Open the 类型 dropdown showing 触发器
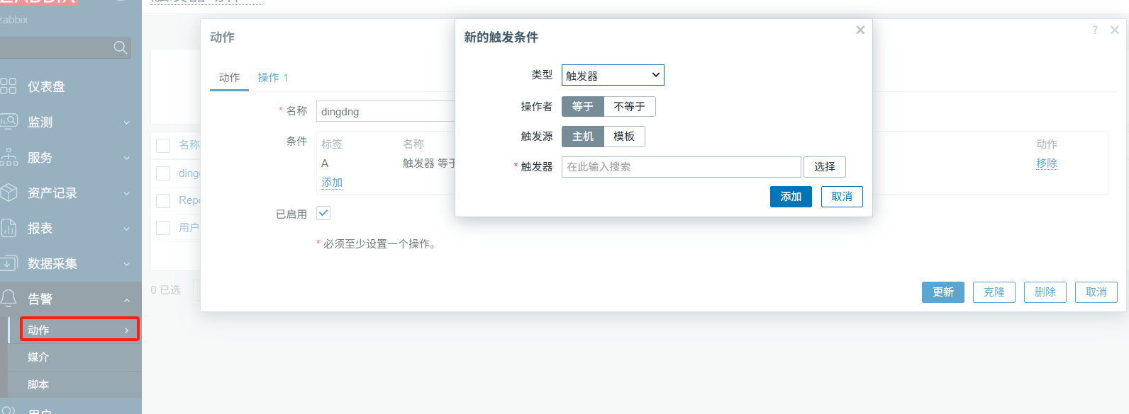The height and width of the screenshot is (414, 1129). click(x=613, y=75)
